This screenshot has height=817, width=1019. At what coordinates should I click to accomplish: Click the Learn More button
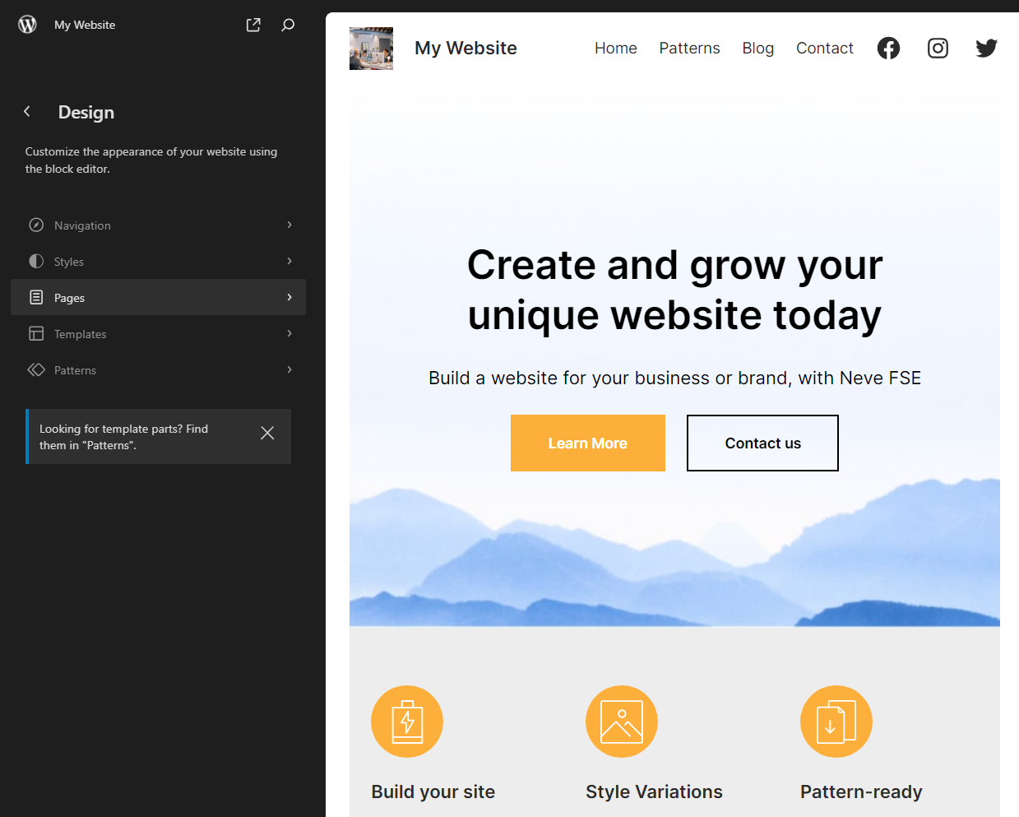tap(588, 443)
